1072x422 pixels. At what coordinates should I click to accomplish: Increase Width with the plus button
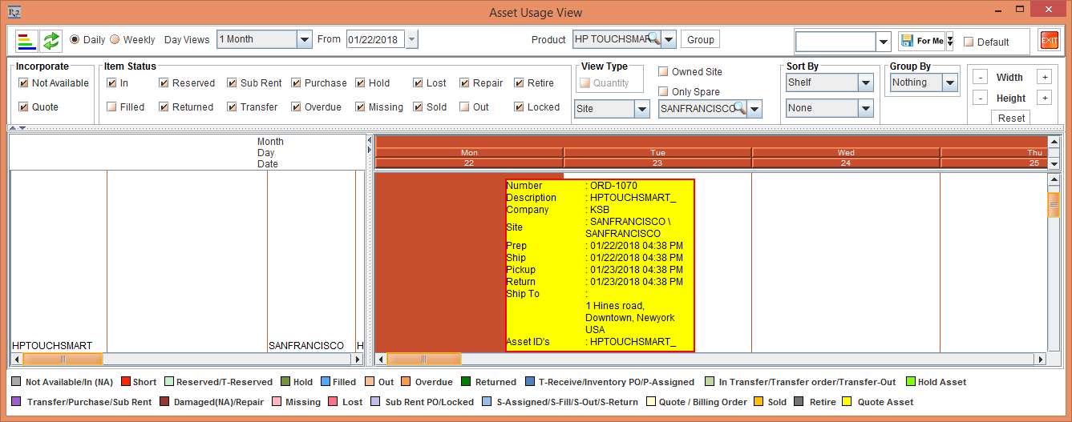tap(1044, 78)
